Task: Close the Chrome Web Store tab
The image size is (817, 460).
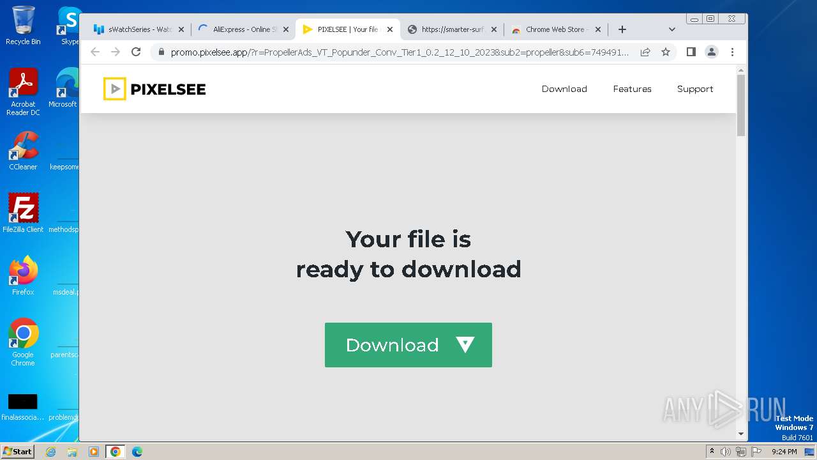Action: (598, 29)
